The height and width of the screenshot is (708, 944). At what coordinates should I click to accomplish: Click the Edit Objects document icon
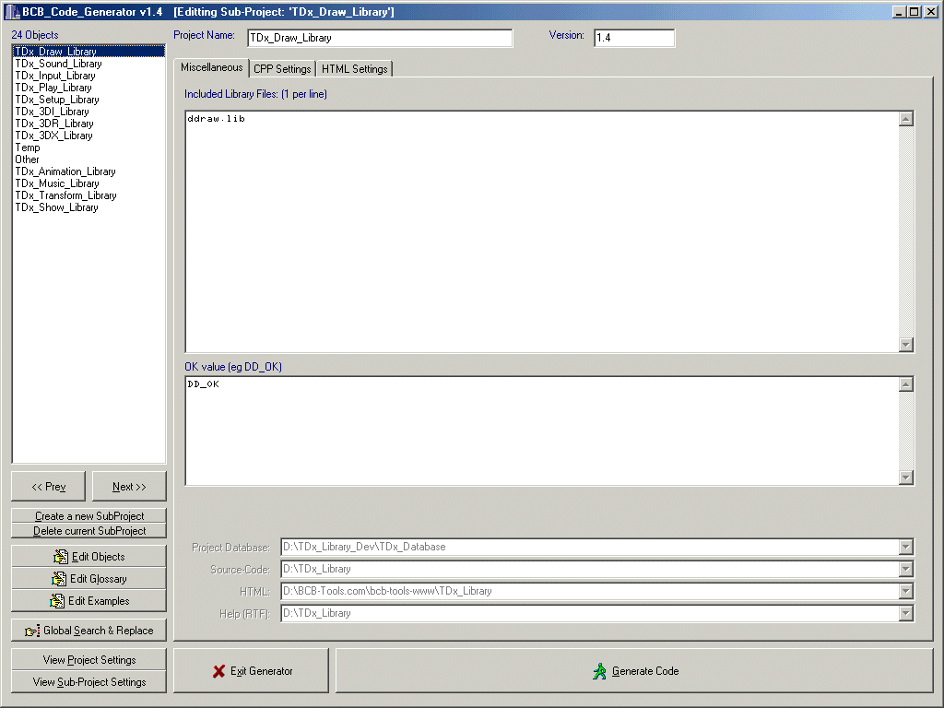coord(62,557)
